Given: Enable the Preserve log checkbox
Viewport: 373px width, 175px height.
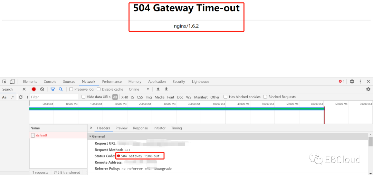Looking at the screenshot, I should coord(71,89).
